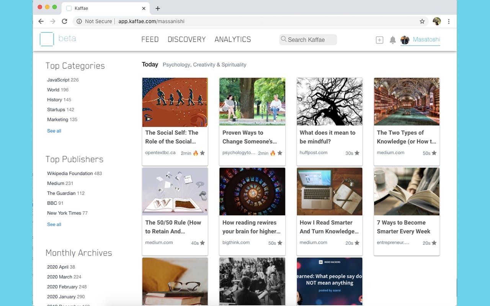Viewport: 490px width, 306px height.
Task: Click flame icon on 'The Social Self' card
Action: pyautogui.click(x=196, y=153)
